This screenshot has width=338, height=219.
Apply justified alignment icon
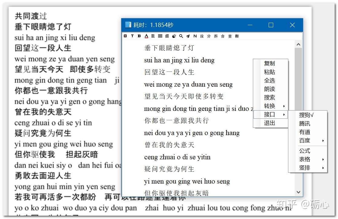[x=160, y=36]
